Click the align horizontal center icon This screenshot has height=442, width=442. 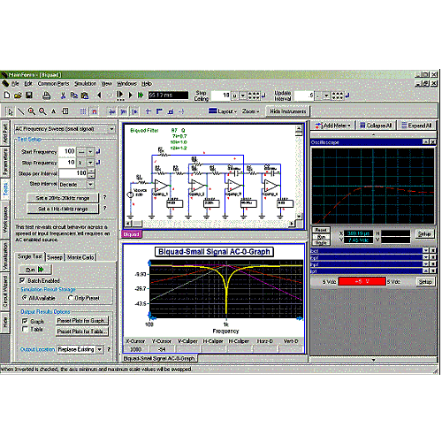point(148,111)
